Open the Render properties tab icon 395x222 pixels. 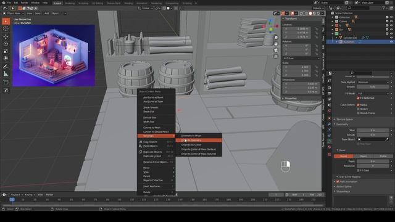tap(329, 88)
